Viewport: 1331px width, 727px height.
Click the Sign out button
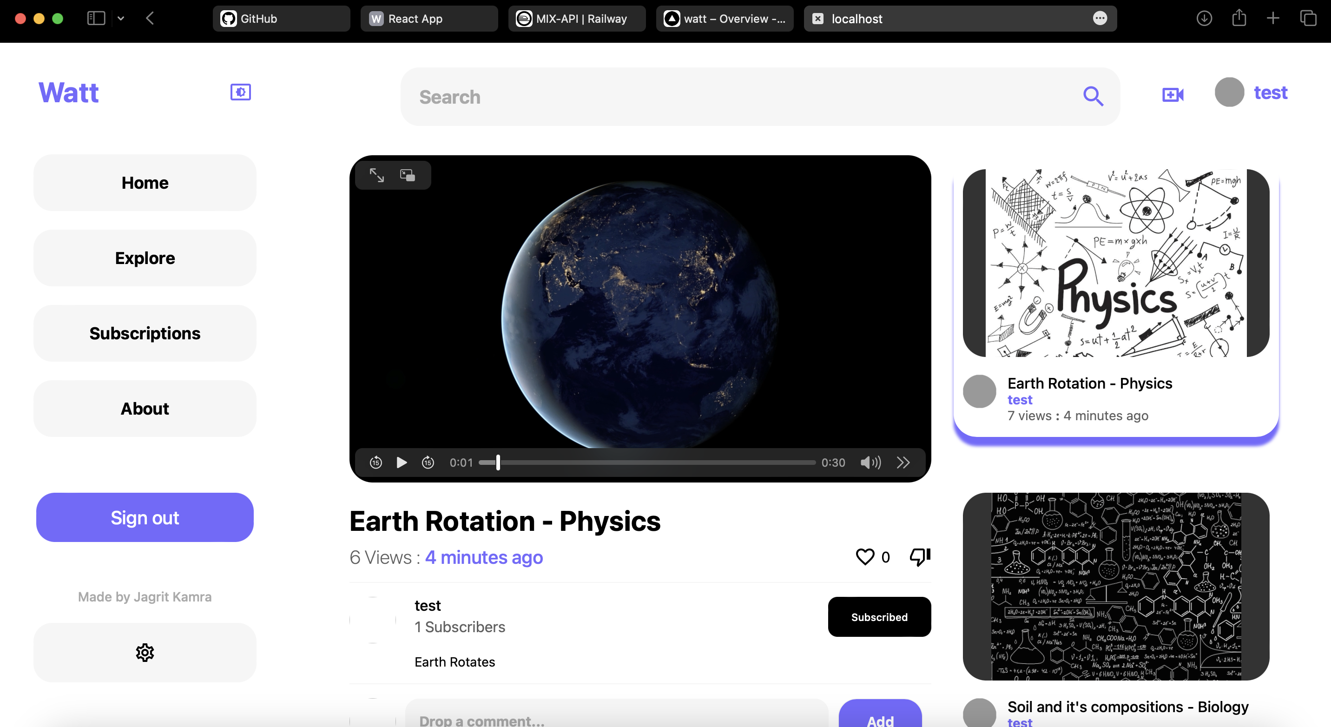pos(144,517)
